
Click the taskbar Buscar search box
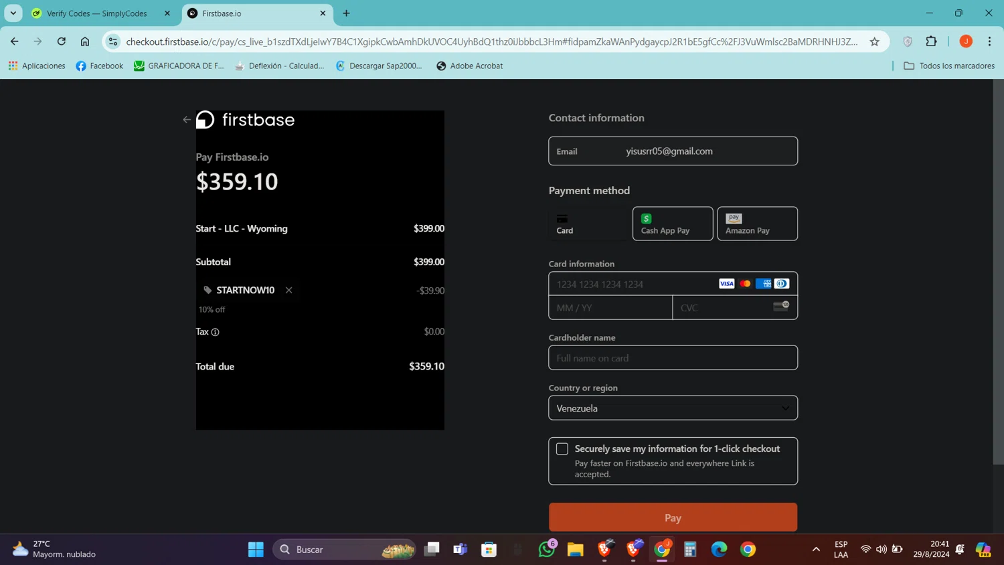tap(344, 550)
